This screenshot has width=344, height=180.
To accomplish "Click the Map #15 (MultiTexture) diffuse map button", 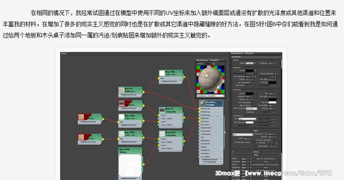I will (x=266, y=159).
